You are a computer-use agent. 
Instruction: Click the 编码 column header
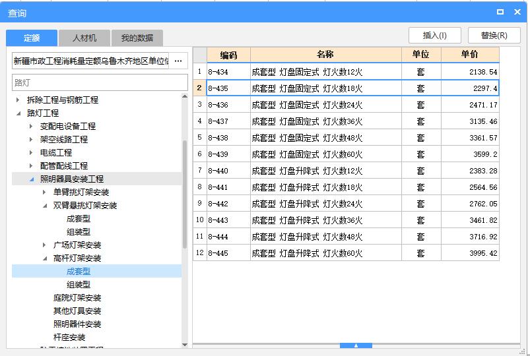228,55
